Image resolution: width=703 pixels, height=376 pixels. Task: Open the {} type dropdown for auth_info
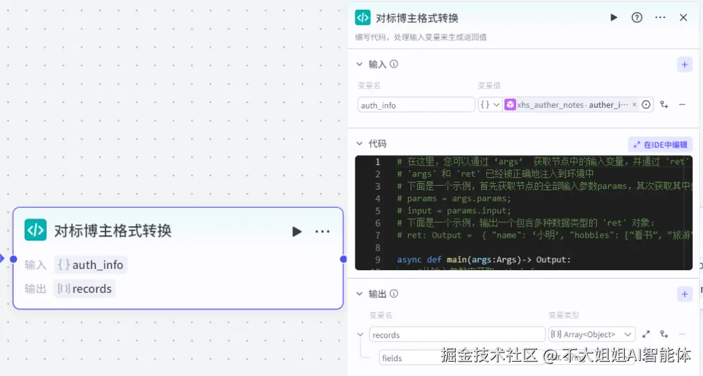point(489,104)
